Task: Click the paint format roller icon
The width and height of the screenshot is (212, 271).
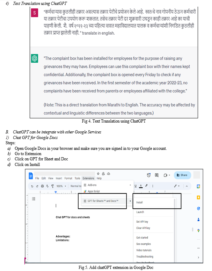Action: (52, 186)
